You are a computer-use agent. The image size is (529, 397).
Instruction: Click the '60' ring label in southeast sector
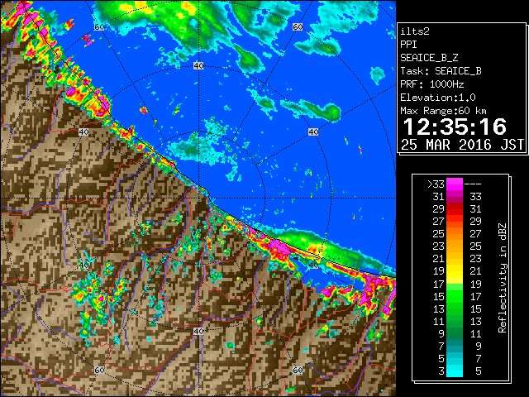[298, 371]
